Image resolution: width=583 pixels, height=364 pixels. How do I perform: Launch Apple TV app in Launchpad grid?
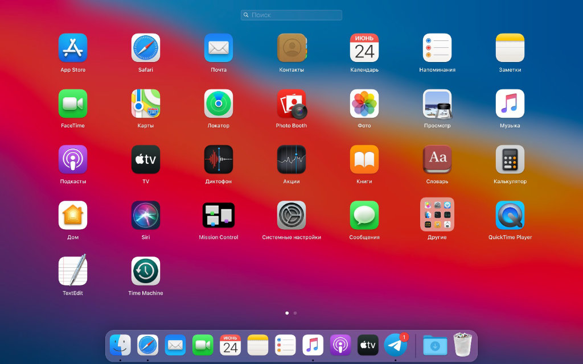(x=146, y=159)
